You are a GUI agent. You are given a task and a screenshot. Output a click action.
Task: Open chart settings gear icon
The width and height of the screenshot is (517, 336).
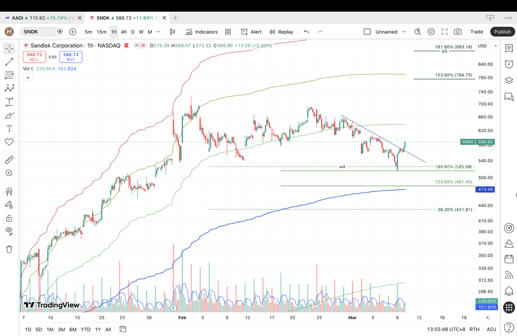431,32
